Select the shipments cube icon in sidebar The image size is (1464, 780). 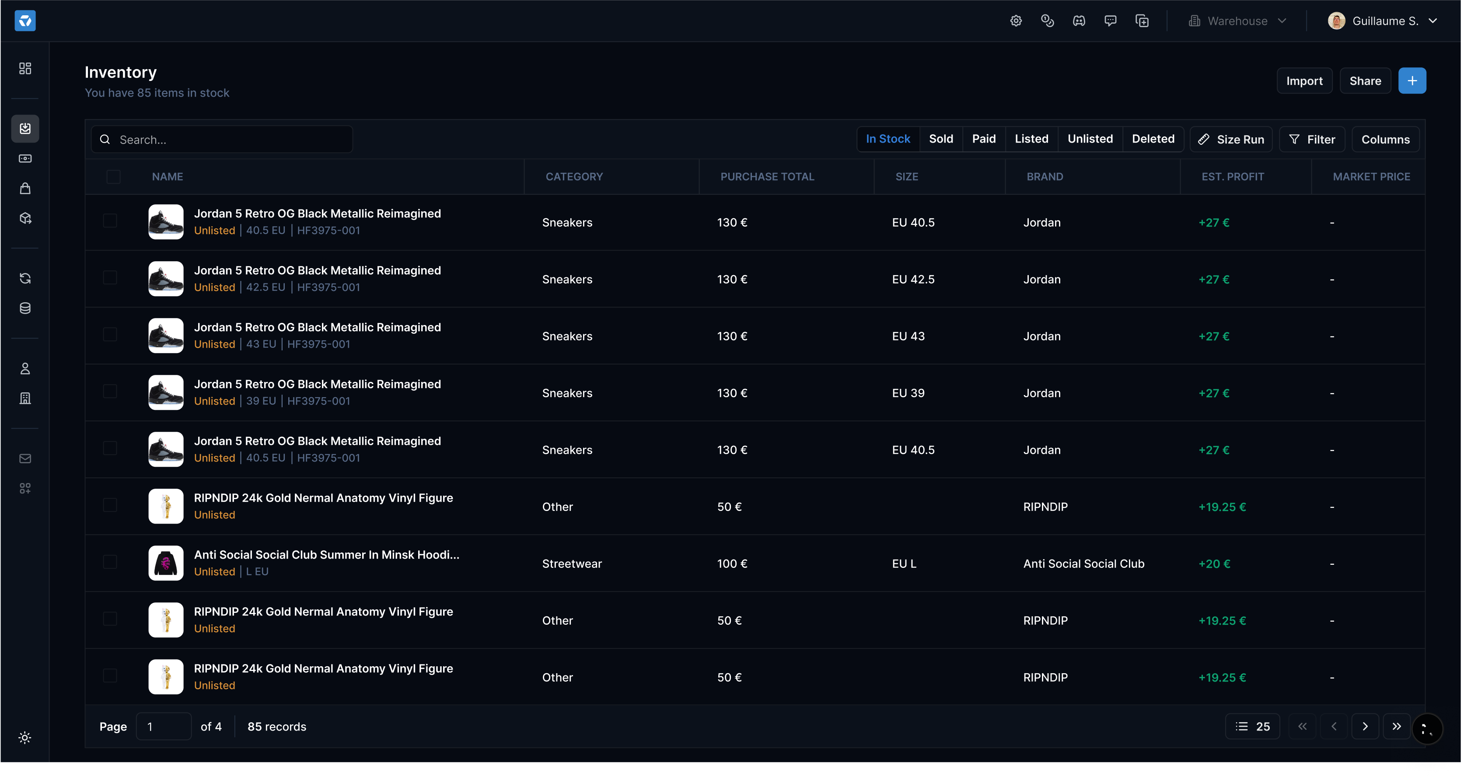[x=25, y=218]
